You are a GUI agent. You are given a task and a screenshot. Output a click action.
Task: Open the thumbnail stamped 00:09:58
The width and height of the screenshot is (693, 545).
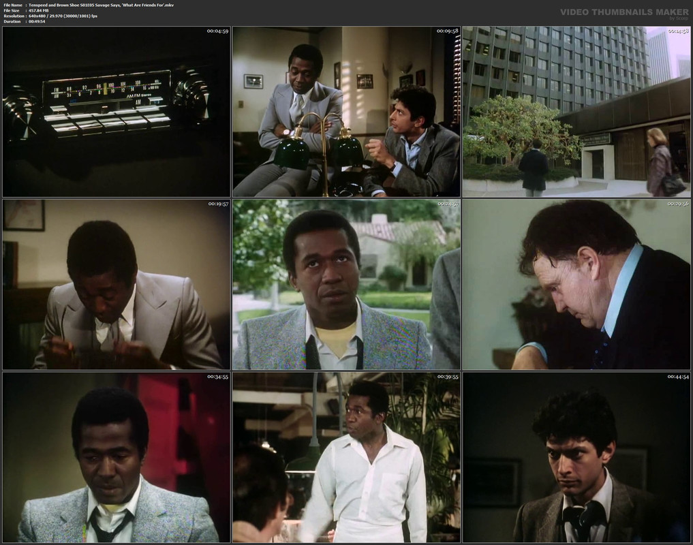coord(346,112)
